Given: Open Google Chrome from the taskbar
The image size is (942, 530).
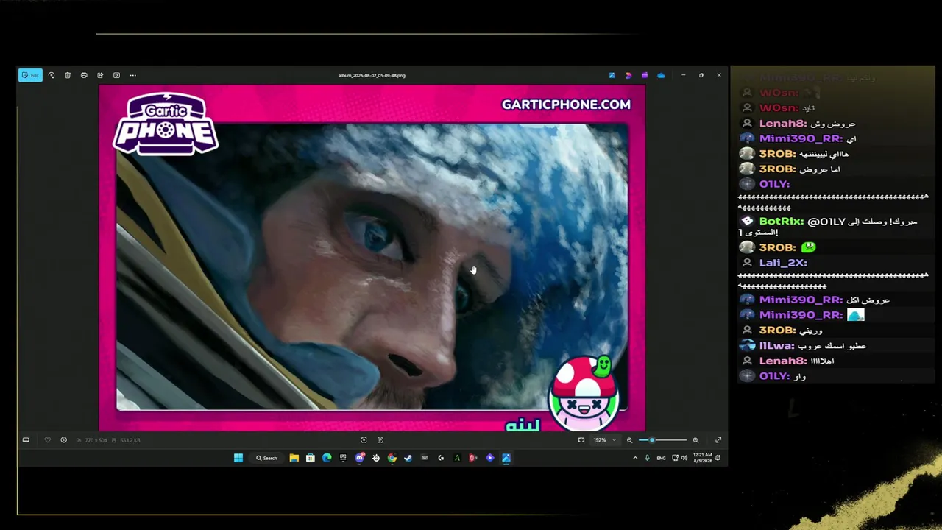Looking at the screenshot, I should click(x=392, y=458).
